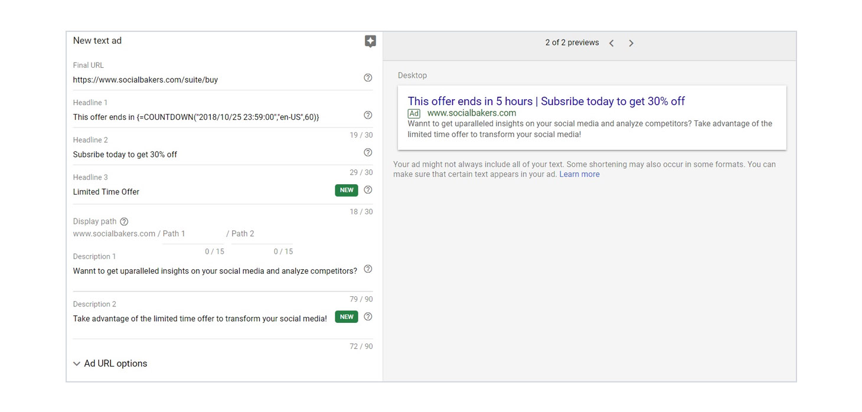Viewport: 862px width, 412px height.
Task: Click the '29 / 30' character counter
Action: click(361, 172)
